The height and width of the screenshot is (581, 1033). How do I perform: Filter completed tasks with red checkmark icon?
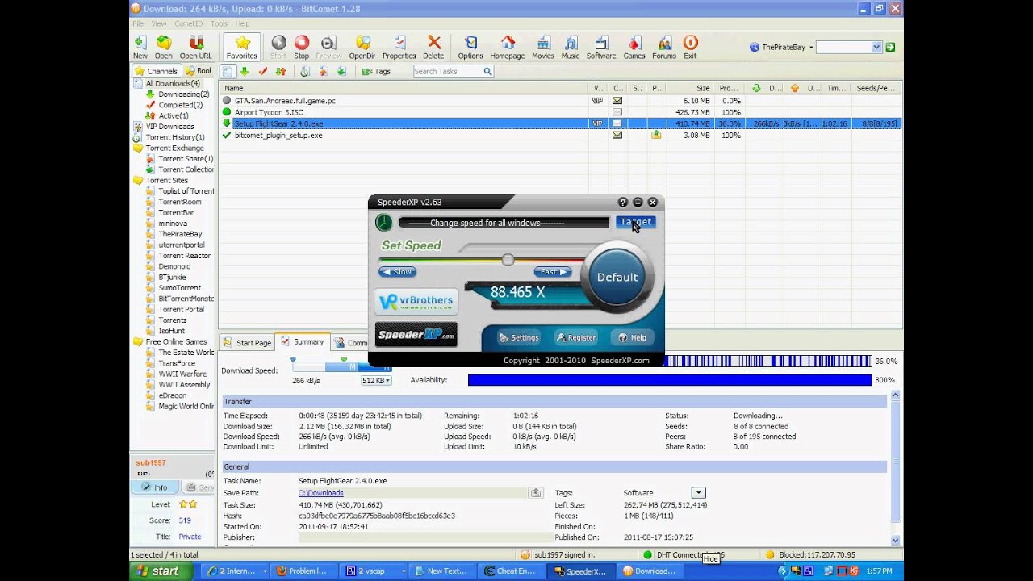263,71
